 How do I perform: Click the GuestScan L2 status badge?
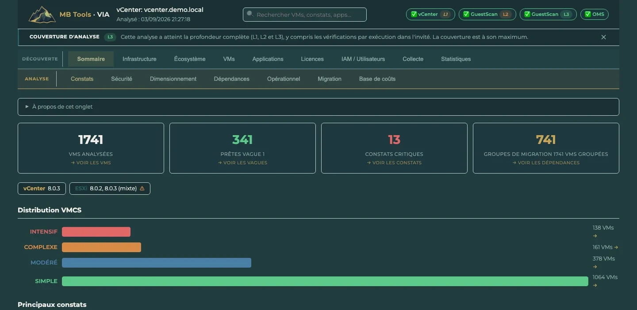tap(487, 14)
